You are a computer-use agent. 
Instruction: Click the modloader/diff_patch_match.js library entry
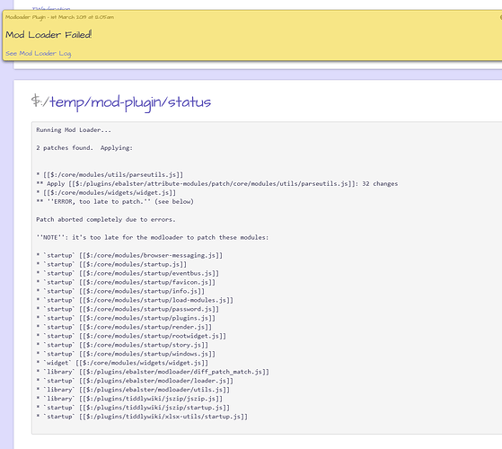pyautogui.click(x=153, y=372)
